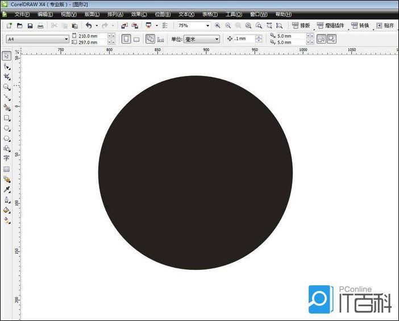Select the Text tool
Viewport: 399px width, 321px height.
pyautogui.click(x=7, y=159)
